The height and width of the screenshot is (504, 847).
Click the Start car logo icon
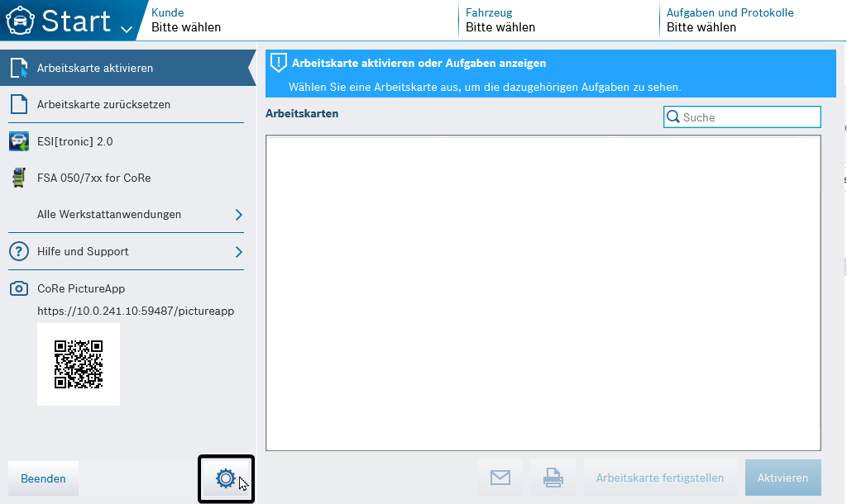coord(20,21)
